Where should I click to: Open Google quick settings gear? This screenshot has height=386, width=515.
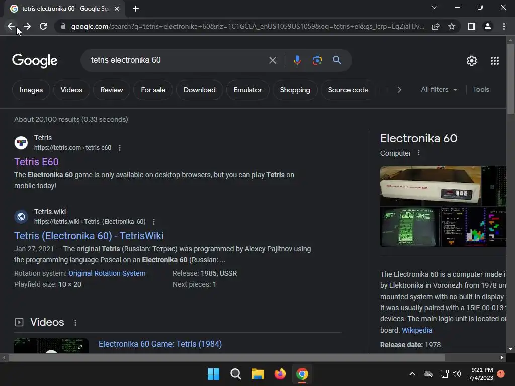pyautogui.click(x=472, y=61)
